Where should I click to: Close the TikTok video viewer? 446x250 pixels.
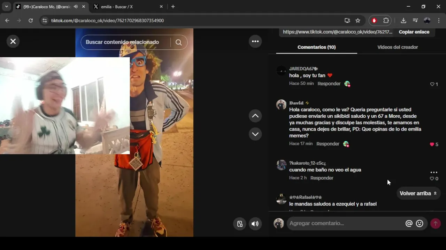[13, 41]
